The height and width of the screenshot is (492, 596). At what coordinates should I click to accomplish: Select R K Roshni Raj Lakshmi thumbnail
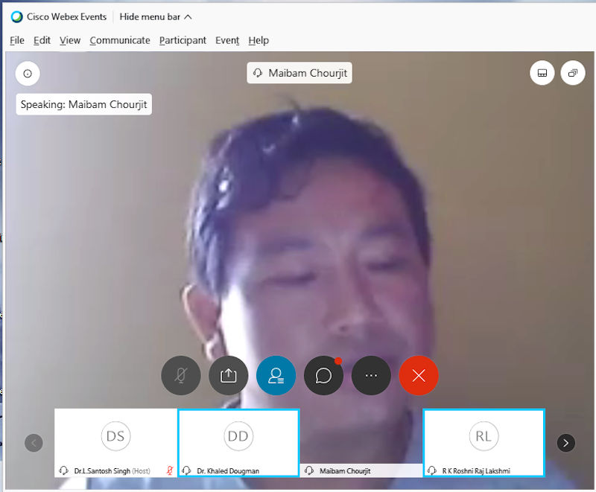point(484,443)
